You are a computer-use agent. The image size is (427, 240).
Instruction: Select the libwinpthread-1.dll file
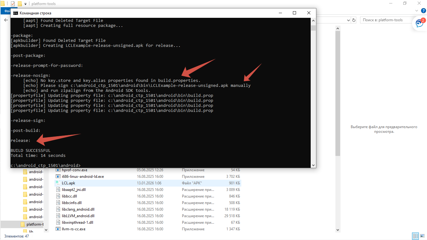77,222
